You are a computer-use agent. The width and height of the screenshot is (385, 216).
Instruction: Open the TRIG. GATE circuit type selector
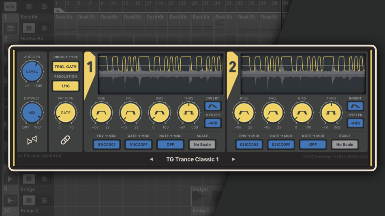click(x=66, y=67)
